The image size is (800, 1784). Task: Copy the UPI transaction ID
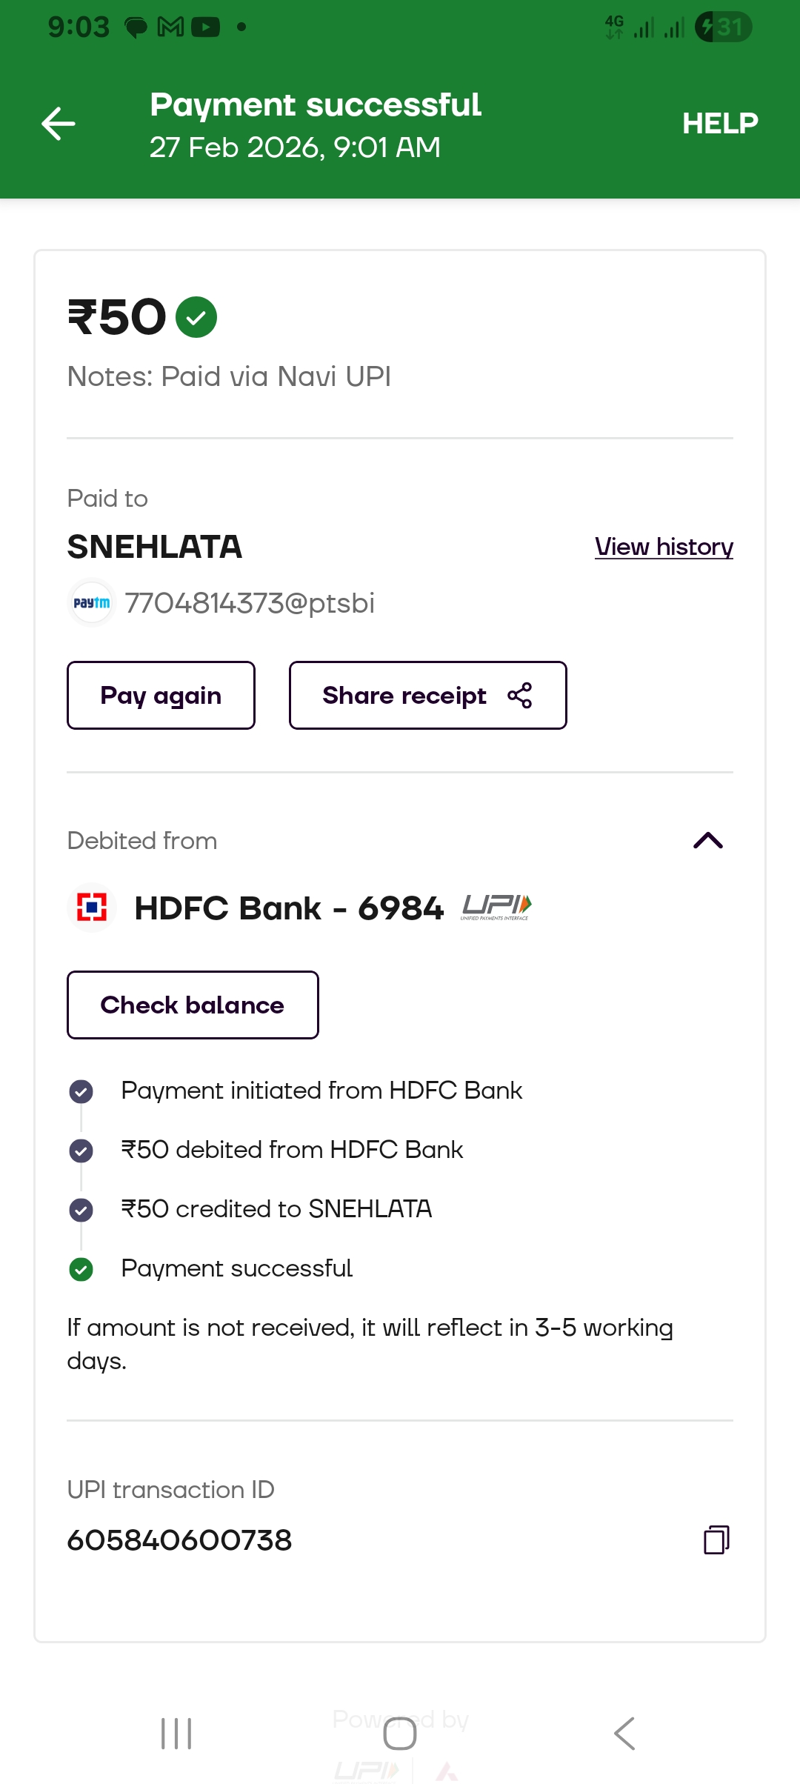716,1540
